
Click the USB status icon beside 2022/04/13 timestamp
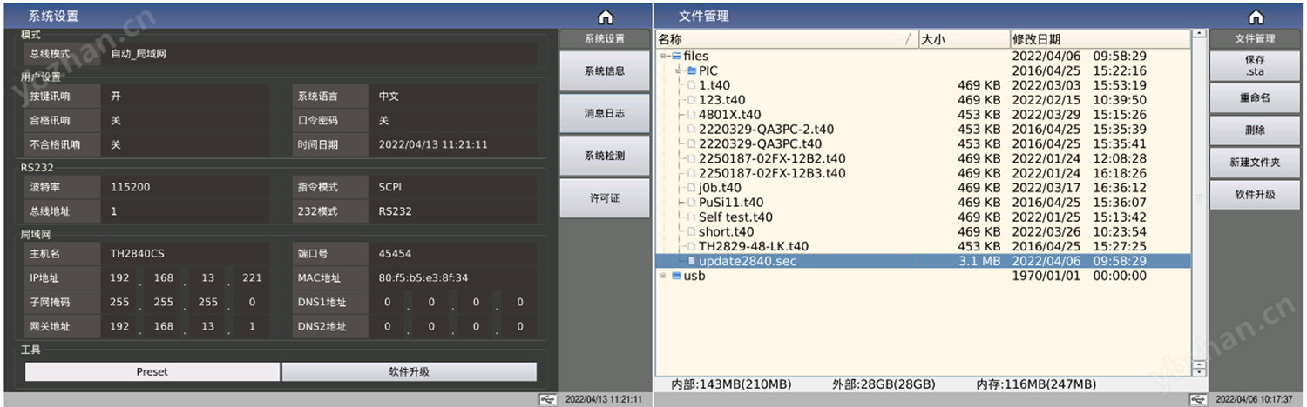546,399
